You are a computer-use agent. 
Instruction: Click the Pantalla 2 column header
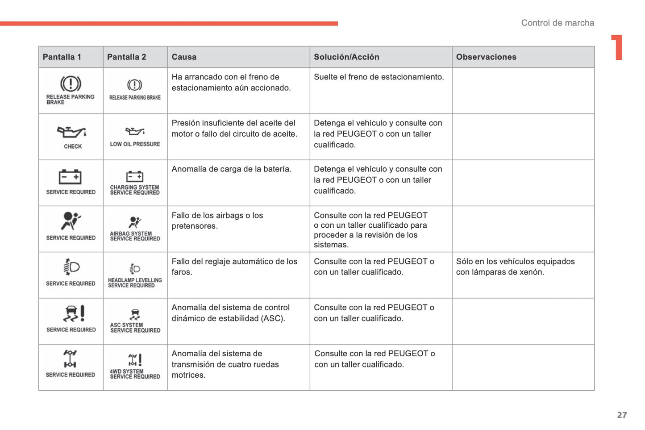pyautogui.click(x=127, y=57)
